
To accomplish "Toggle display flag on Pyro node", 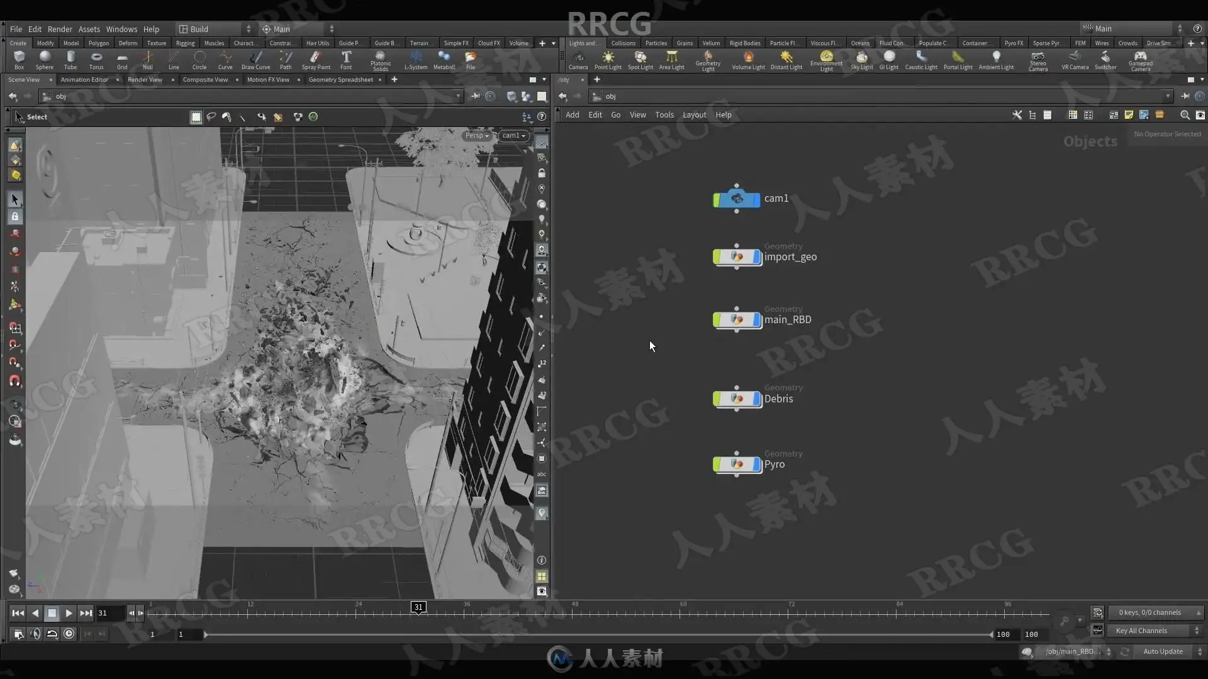I will 756,465.
